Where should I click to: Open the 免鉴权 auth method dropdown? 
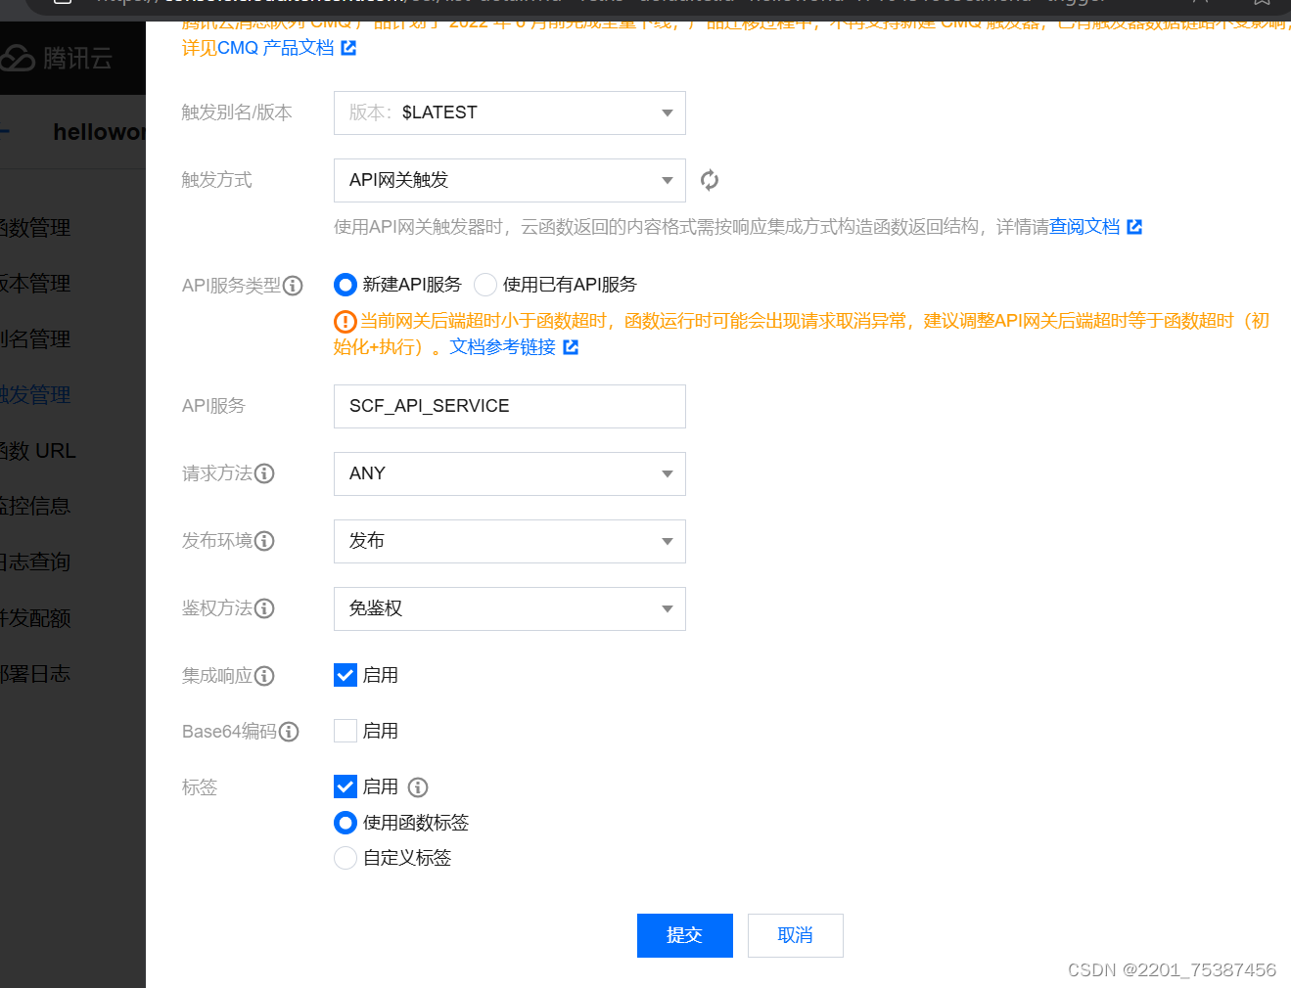510,608
